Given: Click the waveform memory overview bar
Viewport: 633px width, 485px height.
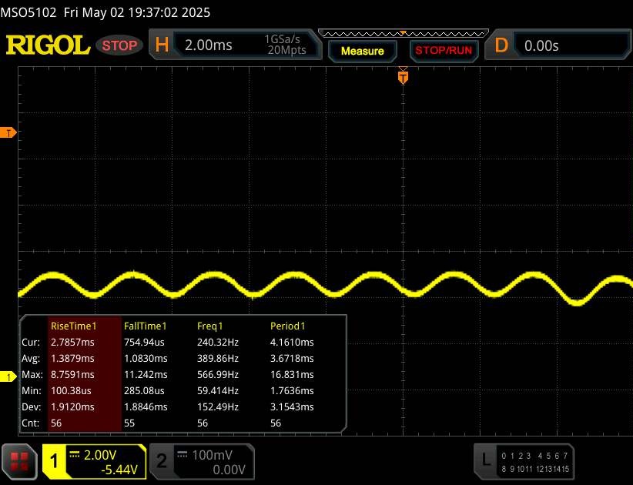Looking at the screenshot, I should pyautogui.click(x=404, y=33).
